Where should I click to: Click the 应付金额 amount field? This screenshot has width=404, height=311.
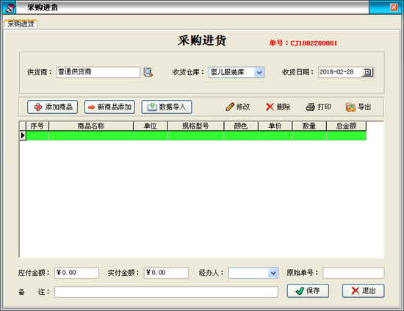point(76,273)
